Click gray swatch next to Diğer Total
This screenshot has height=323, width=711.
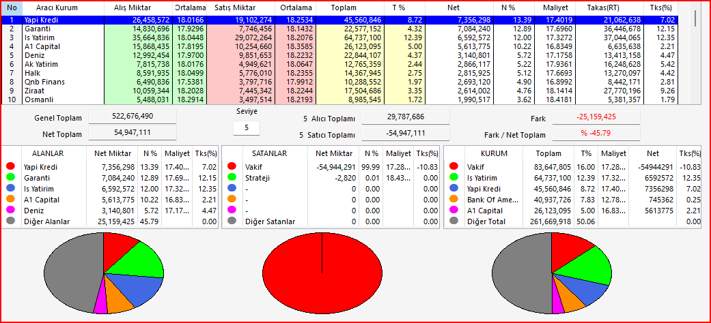click(x=454, y=221)
